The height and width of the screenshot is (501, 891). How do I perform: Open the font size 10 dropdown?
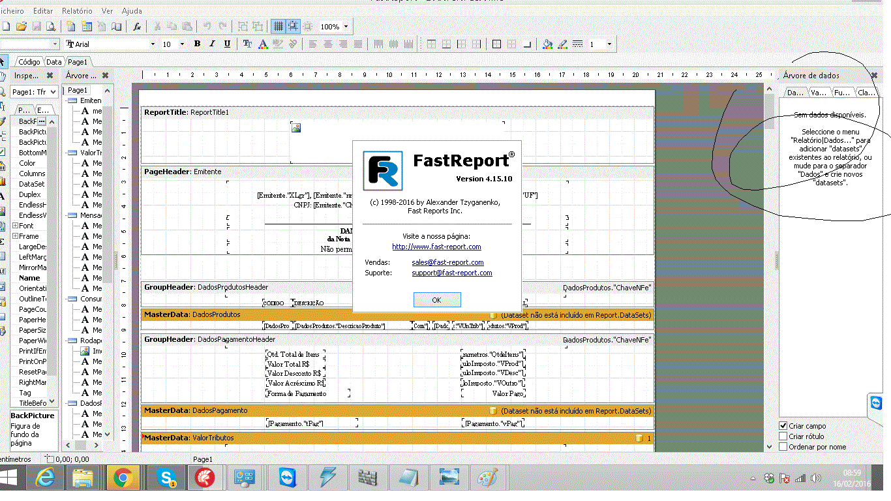[183, 44]
